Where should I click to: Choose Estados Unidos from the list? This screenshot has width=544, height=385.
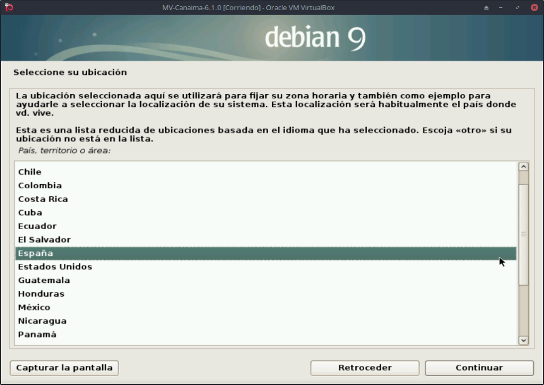click(55, 267)
